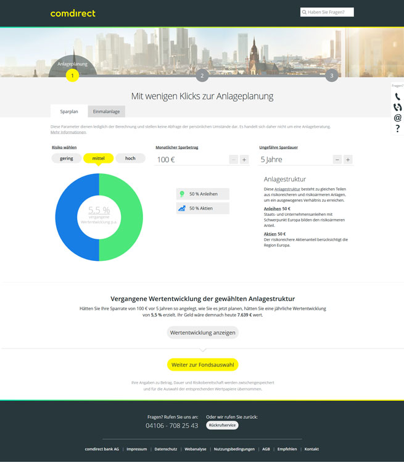Open Webanalyse footer link
404x462 pixels.
[x=196, y=449]
